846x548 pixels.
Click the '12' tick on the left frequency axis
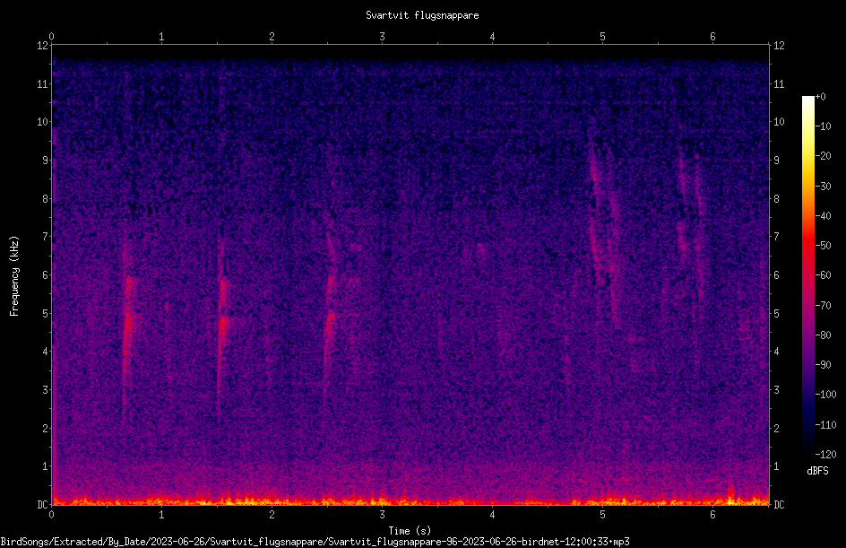[x=43, y=46]
